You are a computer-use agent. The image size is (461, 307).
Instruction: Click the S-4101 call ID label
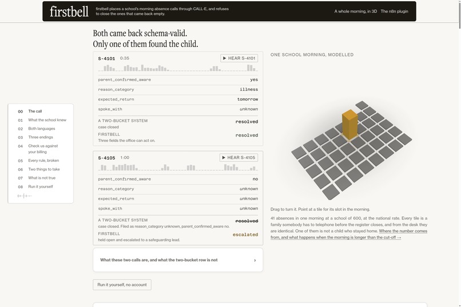(106, 58)
